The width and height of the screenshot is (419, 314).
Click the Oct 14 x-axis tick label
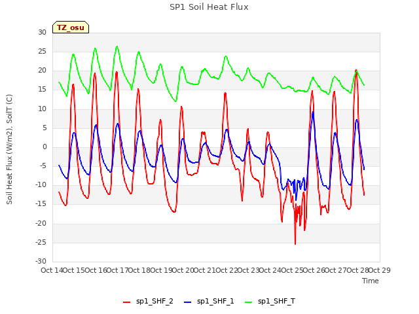52,270
